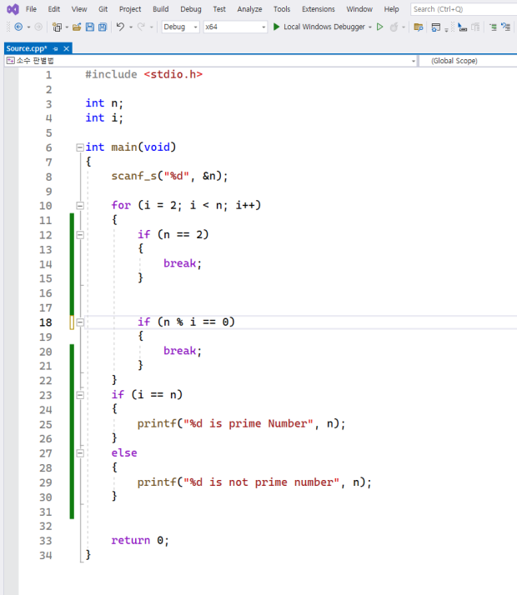Open the Debug menu
The image size is (517, 595).
click(x=191, y=9)
